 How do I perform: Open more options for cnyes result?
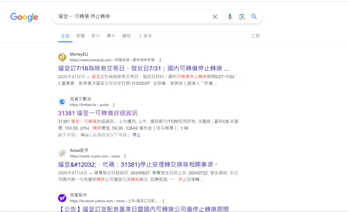[125, 156]
